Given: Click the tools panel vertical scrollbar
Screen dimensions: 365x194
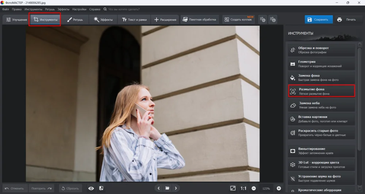Looking at the screenshot, I should coord(360,95).
